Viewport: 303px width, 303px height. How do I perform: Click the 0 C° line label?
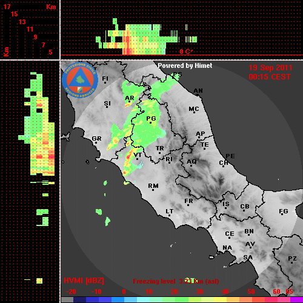[x=186, y=52]
